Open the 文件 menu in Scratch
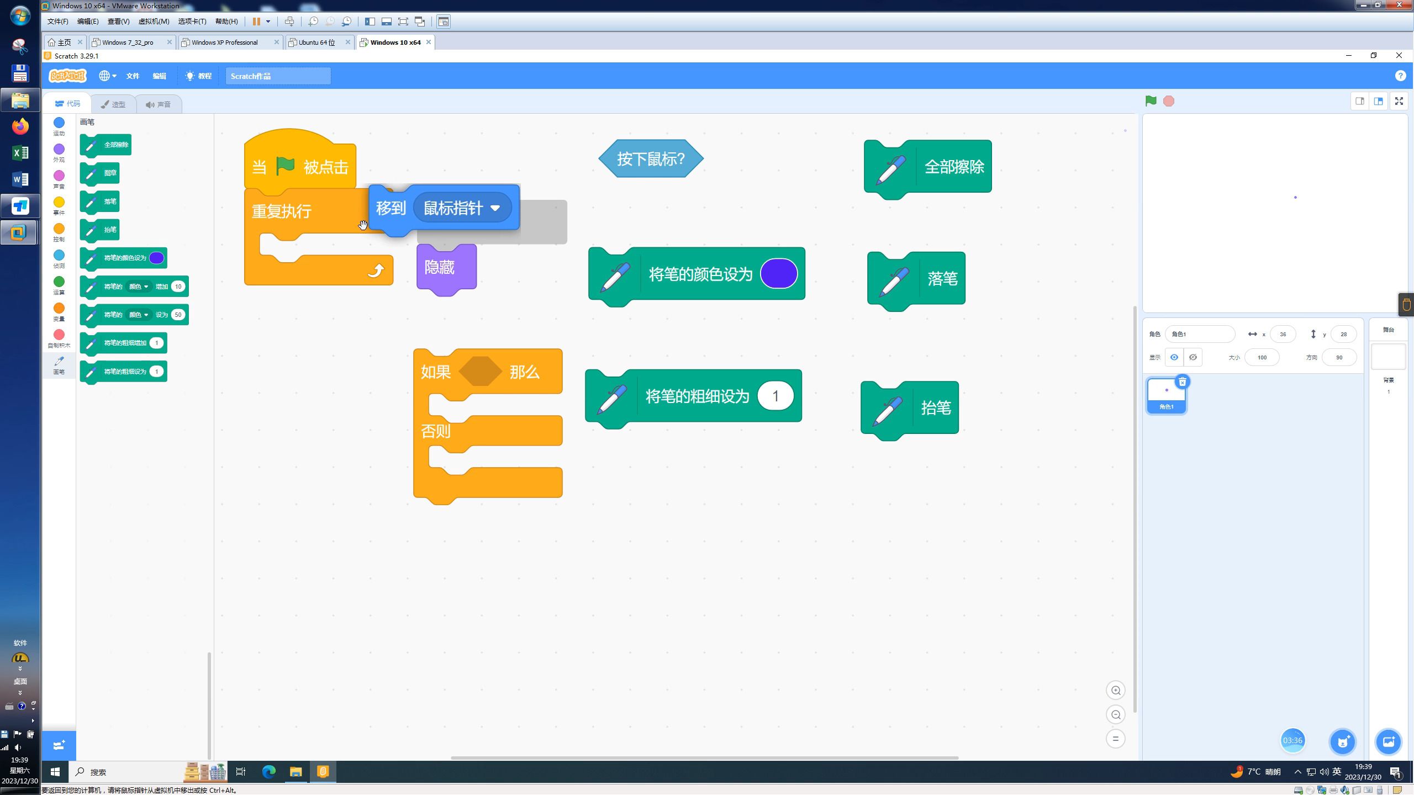Image resolution: width=1414 pixels, height=795 pixels. click(x=133, y=76)
